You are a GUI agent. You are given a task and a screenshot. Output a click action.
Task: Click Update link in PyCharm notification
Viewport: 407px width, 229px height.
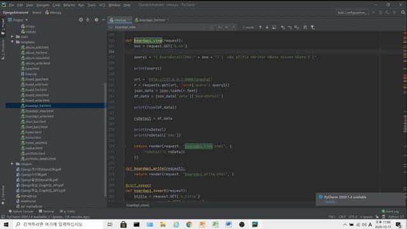coord(330,202)
